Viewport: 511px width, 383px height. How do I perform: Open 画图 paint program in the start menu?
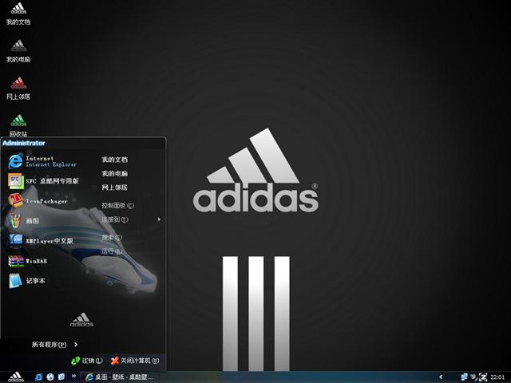pos(23,221)
